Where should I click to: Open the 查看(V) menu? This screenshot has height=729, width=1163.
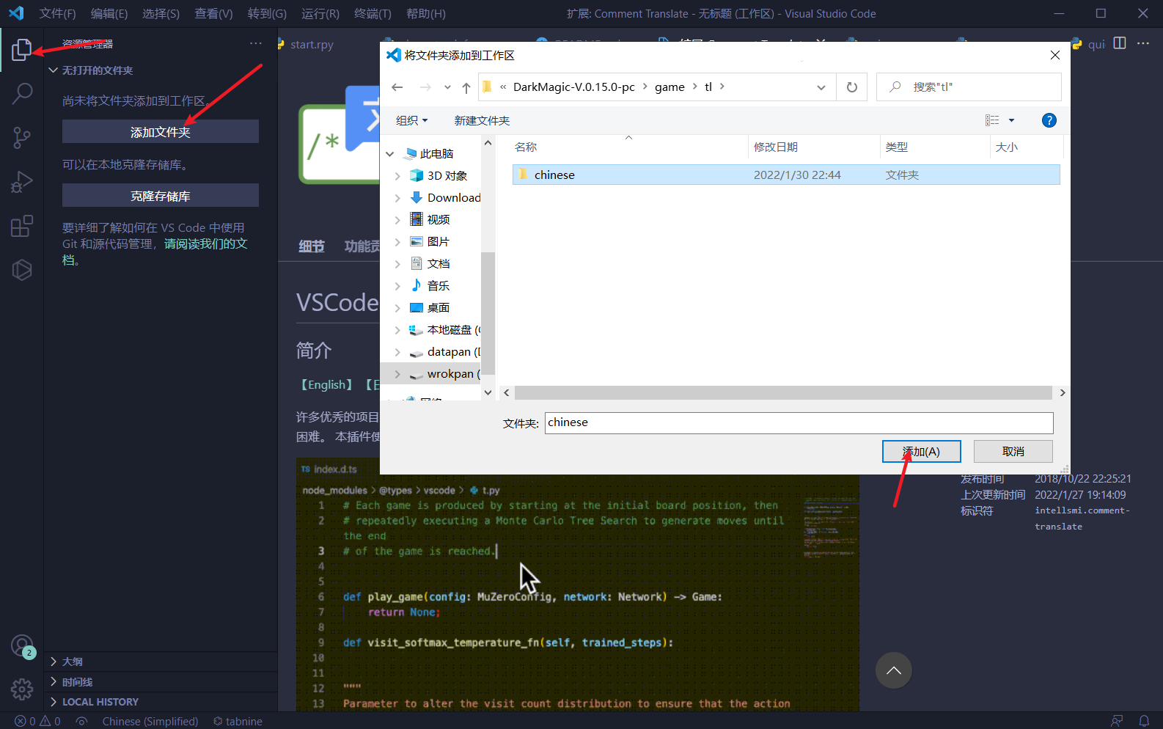click(x=213, y=13)
